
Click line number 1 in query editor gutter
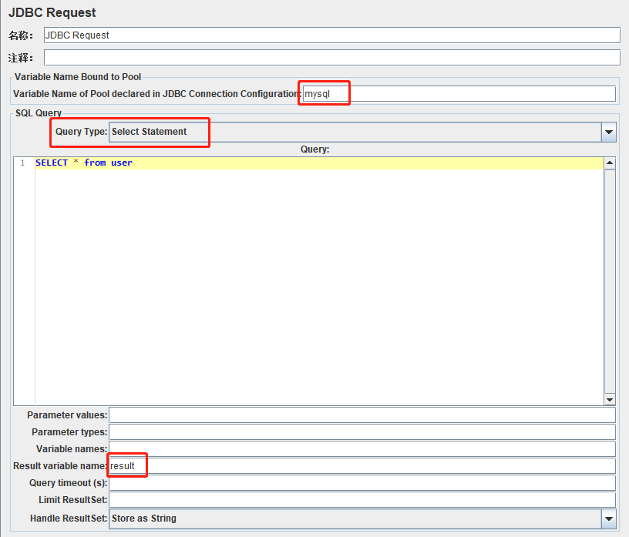click(x=23, y=163)
